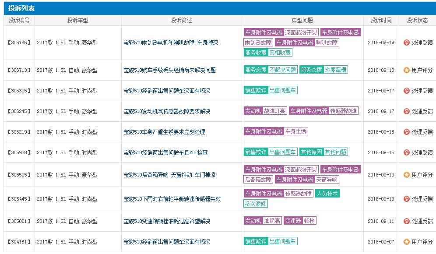This screenshot has height=254, width=436.
Task: Click the 车身生锈 tag for complaint 306219
Action: tap(296, 131)
